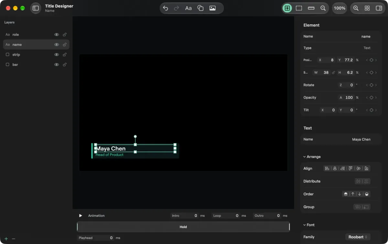Add a text element with Aa tool
The height and width of the screenshot is (244, 388).
189,8
